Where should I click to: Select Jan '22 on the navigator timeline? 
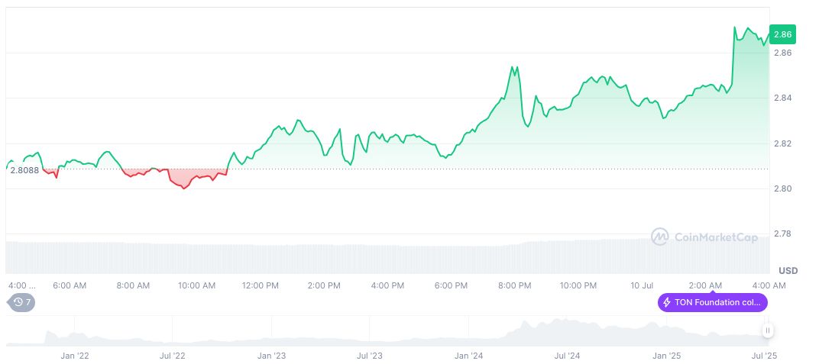(75, 356)
